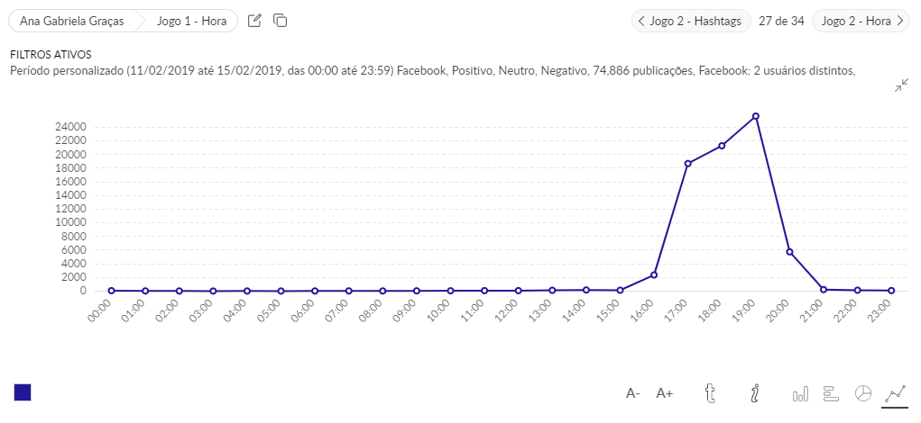Decrease font size with A- button
The height and width of the screenshot is (423, 921).
(633, 393)
